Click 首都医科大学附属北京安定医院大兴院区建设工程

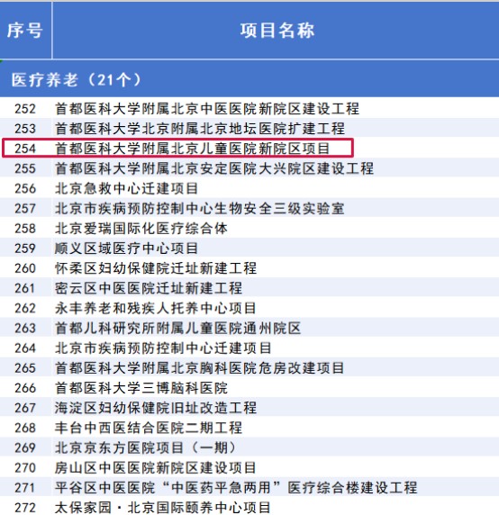214,168
